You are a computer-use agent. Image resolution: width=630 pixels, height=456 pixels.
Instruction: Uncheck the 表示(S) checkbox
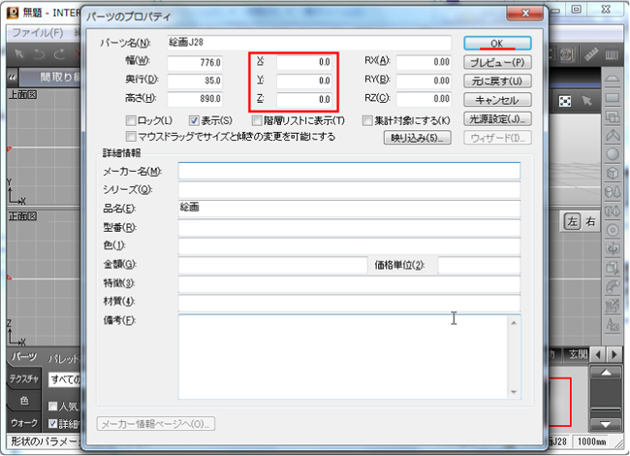click(194, 120)
